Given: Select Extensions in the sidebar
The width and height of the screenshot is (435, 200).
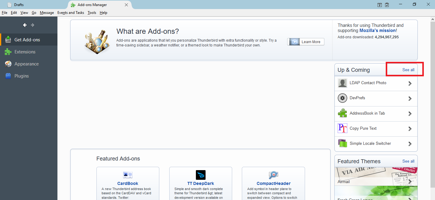Looking at the screenshot, I should pyautogui.click(x=25, y=52).
